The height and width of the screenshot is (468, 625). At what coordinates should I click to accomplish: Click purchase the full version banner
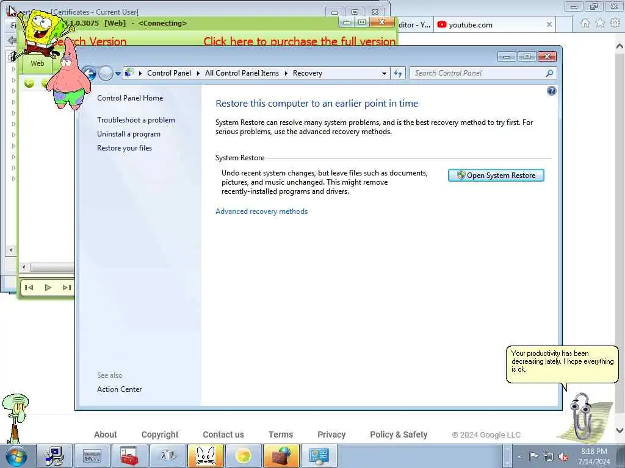[300, 41]
